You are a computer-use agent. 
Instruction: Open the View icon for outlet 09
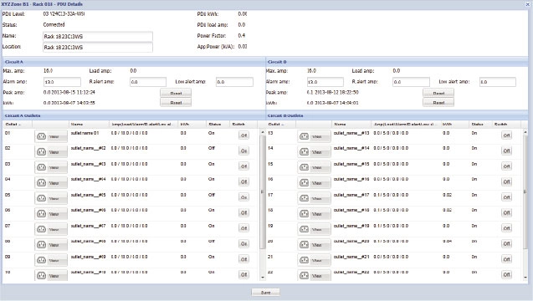pos(51,260)
